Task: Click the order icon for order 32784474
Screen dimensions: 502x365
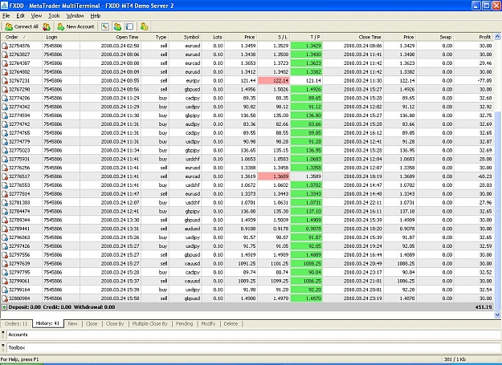Action: (x=5, y=212)
